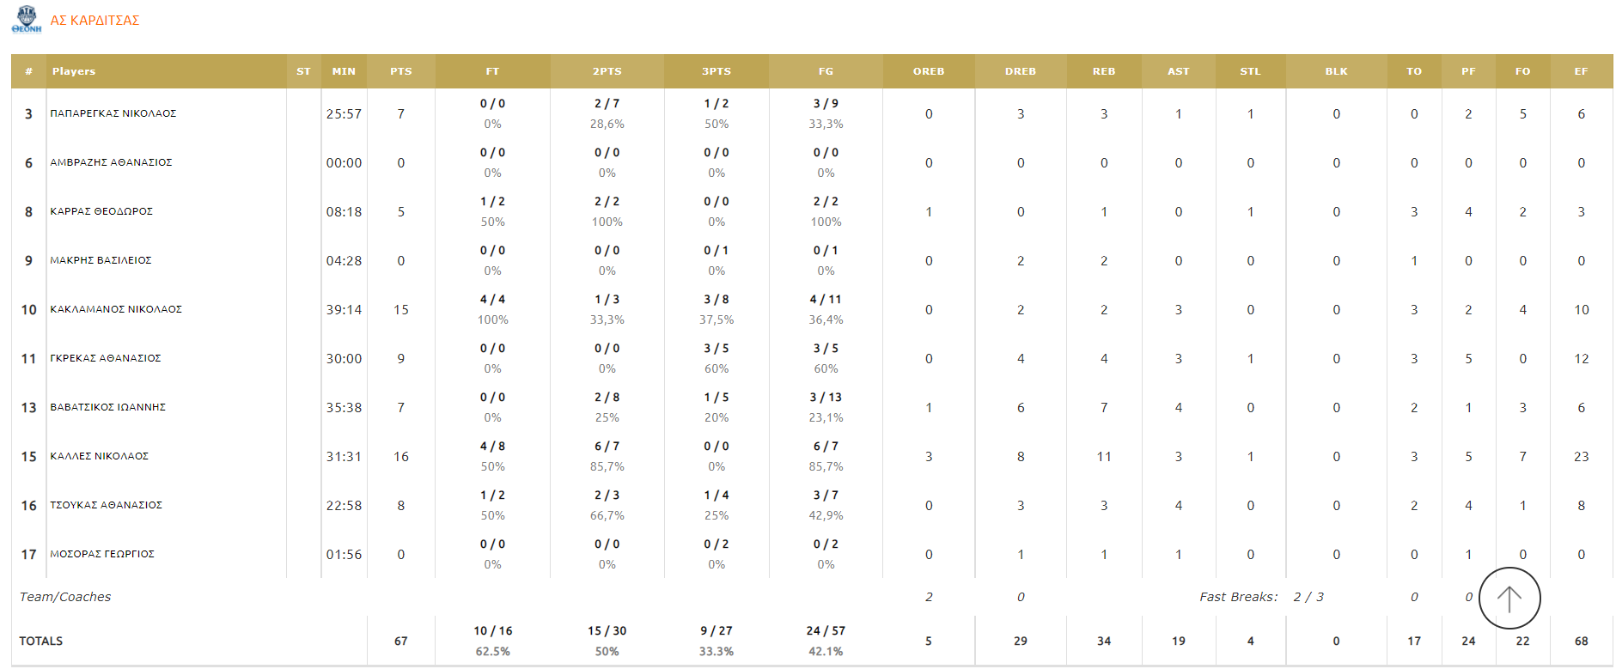Click the TOTALS row label

(x=41, y=641)
